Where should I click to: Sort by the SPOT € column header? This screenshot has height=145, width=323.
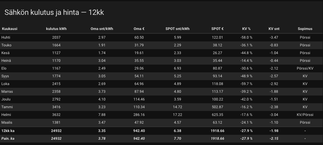(x=217, y=29)
